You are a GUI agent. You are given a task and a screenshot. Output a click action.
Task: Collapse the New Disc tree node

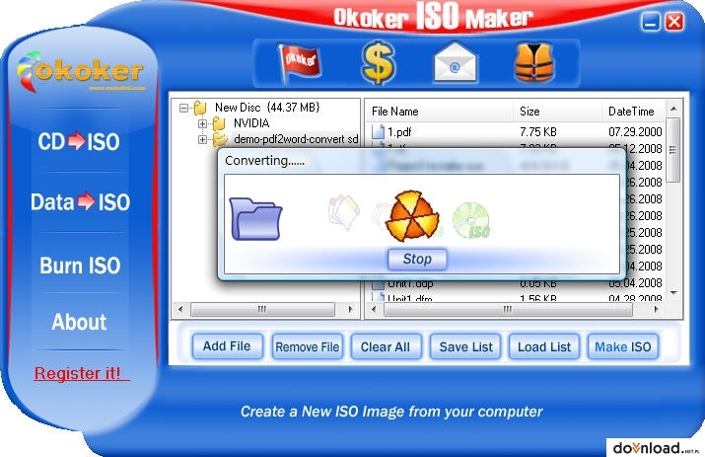[x=183, y=108]
